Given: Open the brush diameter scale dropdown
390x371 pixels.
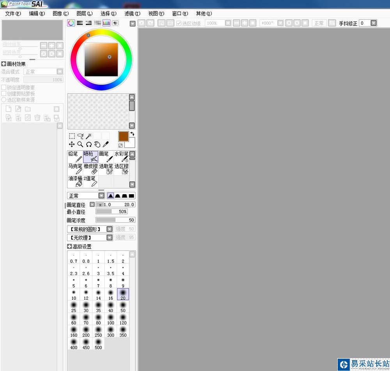Looking at the screenshot, I should click(x=92, y=204).
